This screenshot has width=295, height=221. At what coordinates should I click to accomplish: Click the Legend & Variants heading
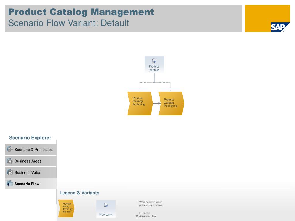click(80, 193)
